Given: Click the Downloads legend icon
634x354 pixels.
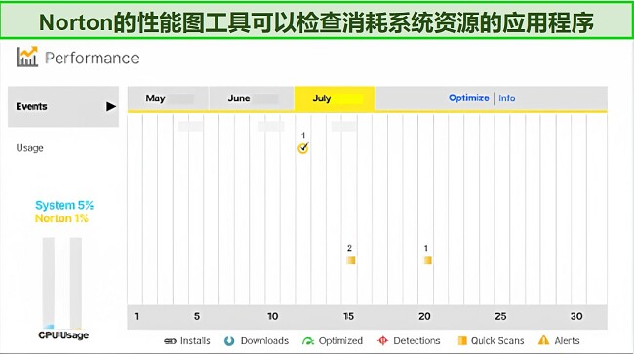Looking at the screenshot, I should pyautogui.click(x=229, y=341).
